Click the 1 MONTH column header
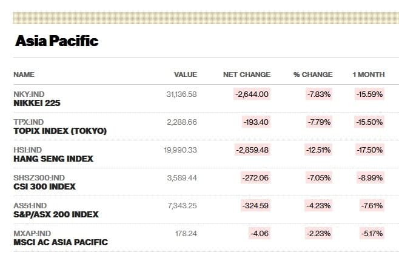Viewport: 399px width, 264px height. (369, 74)
